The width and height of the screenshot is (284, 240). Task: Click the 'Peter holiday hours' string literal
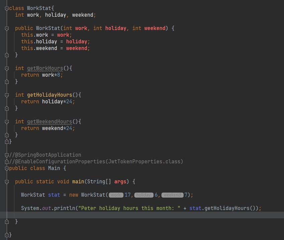129,208
